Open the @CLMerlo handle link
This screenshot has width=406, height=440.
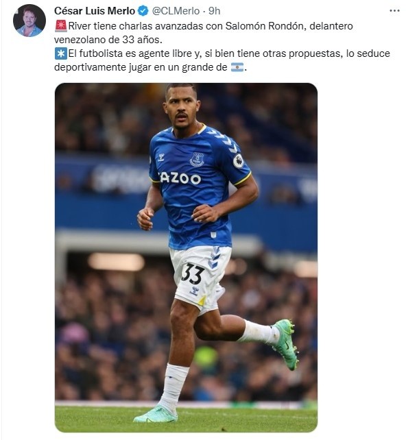click(176, 11)
